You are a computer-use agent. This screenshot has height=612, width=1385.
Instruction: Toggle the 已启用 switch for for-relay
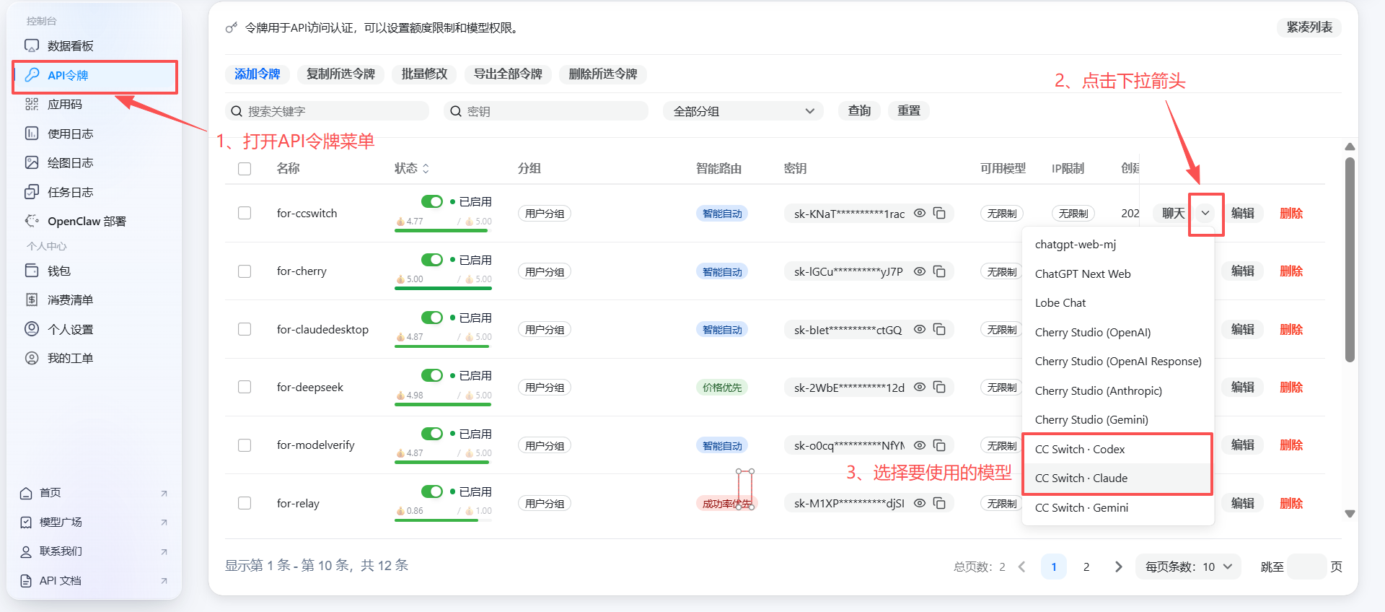point(432,491)
